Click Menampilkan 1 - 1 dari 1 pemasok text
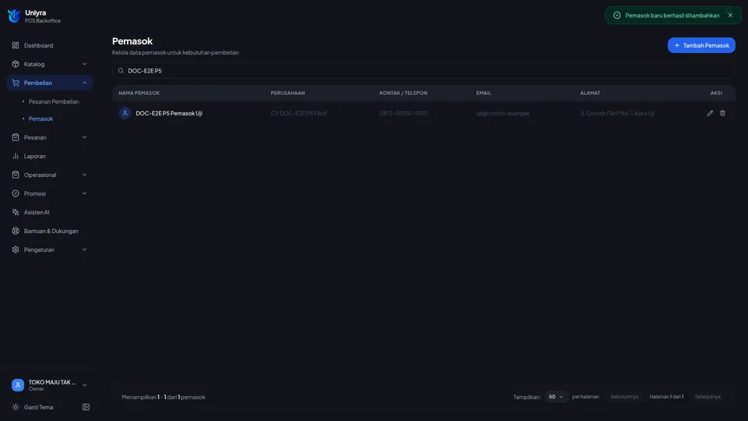Screen dimensions: 748x421 pos(163,397)
